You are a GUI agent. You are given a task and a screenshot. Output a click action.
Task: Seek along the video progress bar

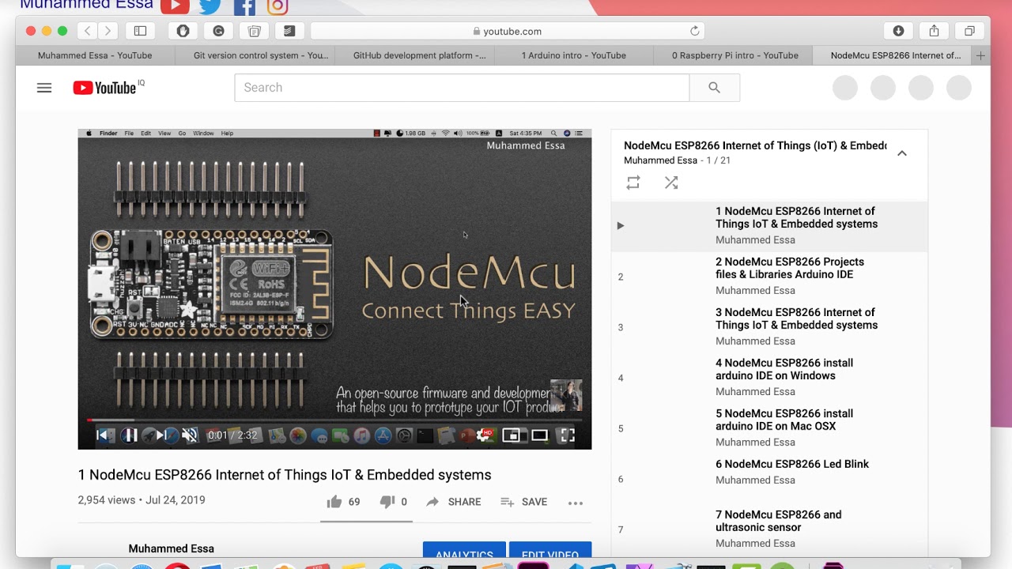[334, 420]
